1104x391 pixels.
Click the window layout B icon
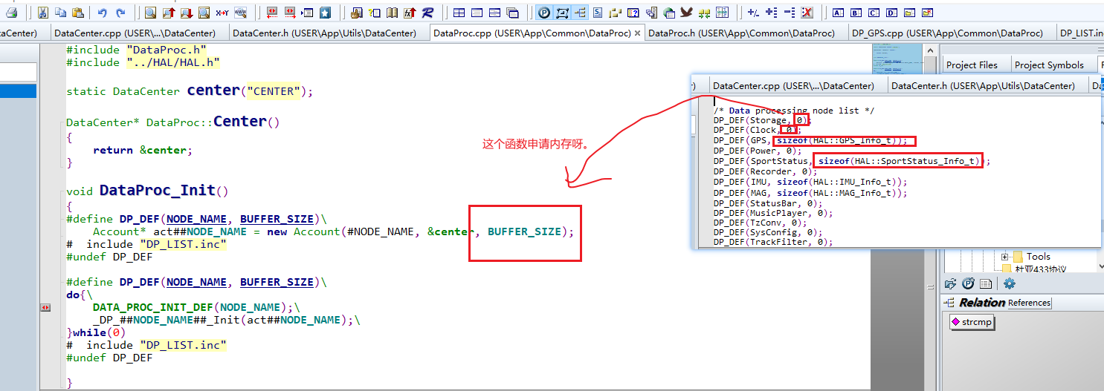(x=856, y=13)
